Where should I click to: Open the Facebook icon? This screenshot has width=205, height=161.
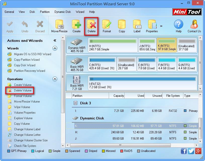pyautogui.click(x=184, y=151)
